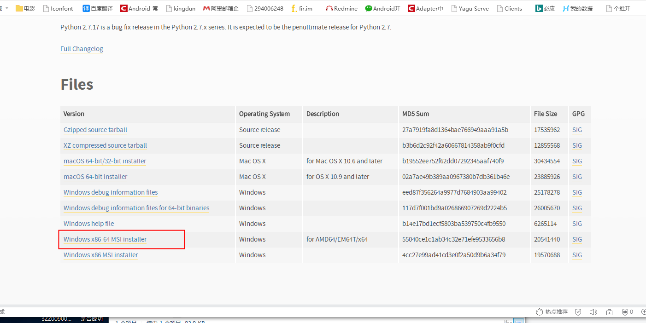Image resolution: width=646 pixels, height=323 pixels.
Task: Download the Windows x86-64 MSI installer
Action: (105, 239)
